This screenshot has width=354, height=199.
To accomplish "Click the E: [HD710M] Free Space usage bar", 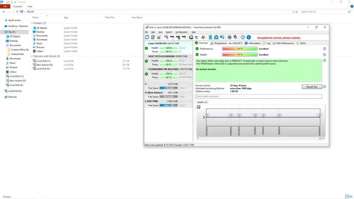I will click(168, 106).
